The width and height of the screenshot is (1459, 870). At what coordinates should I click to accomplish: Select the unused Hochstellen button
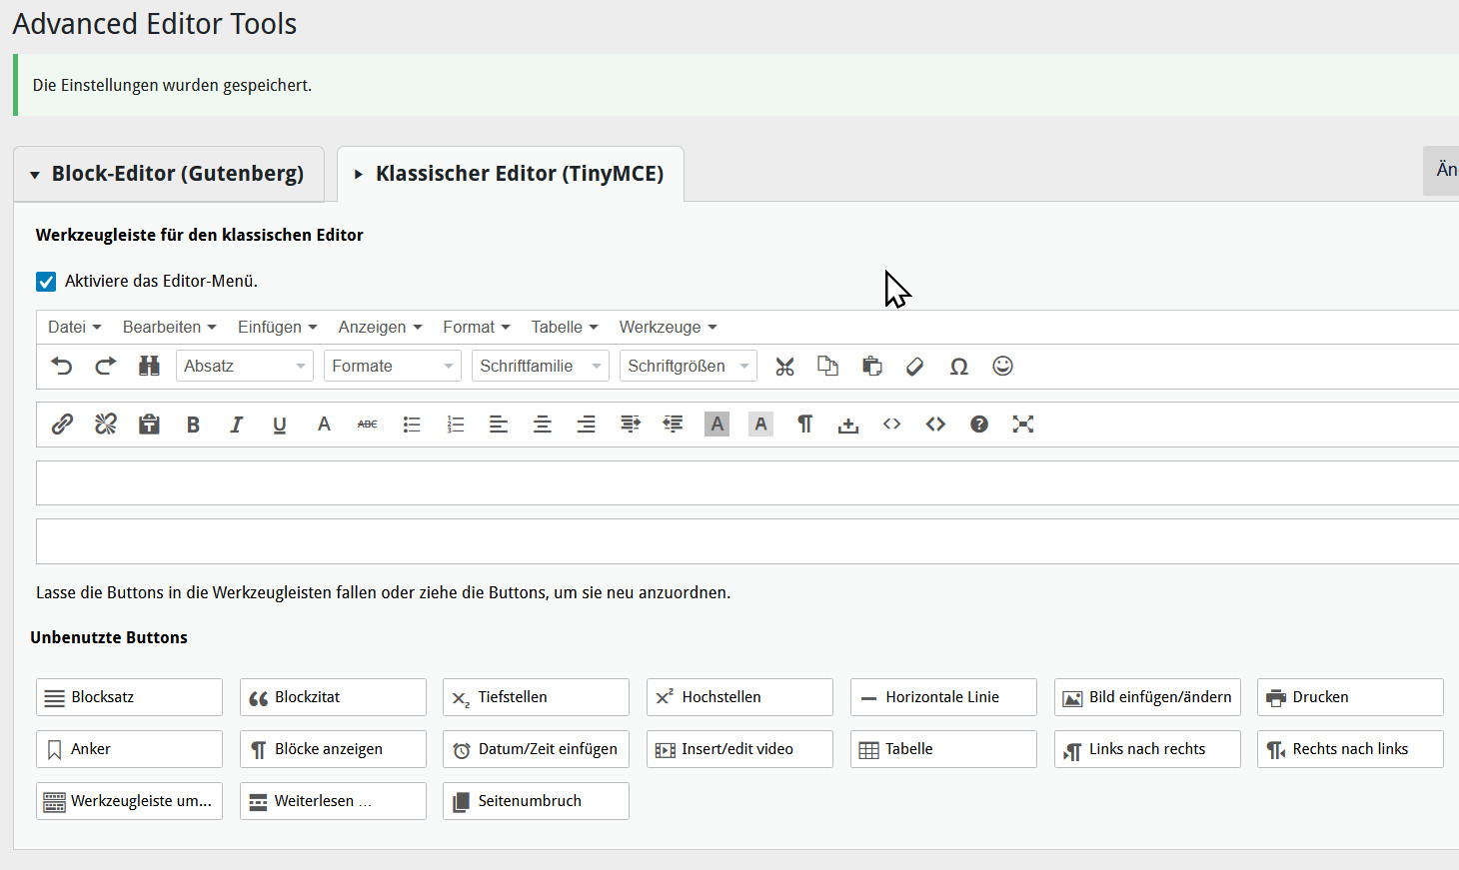coord(739,697)
